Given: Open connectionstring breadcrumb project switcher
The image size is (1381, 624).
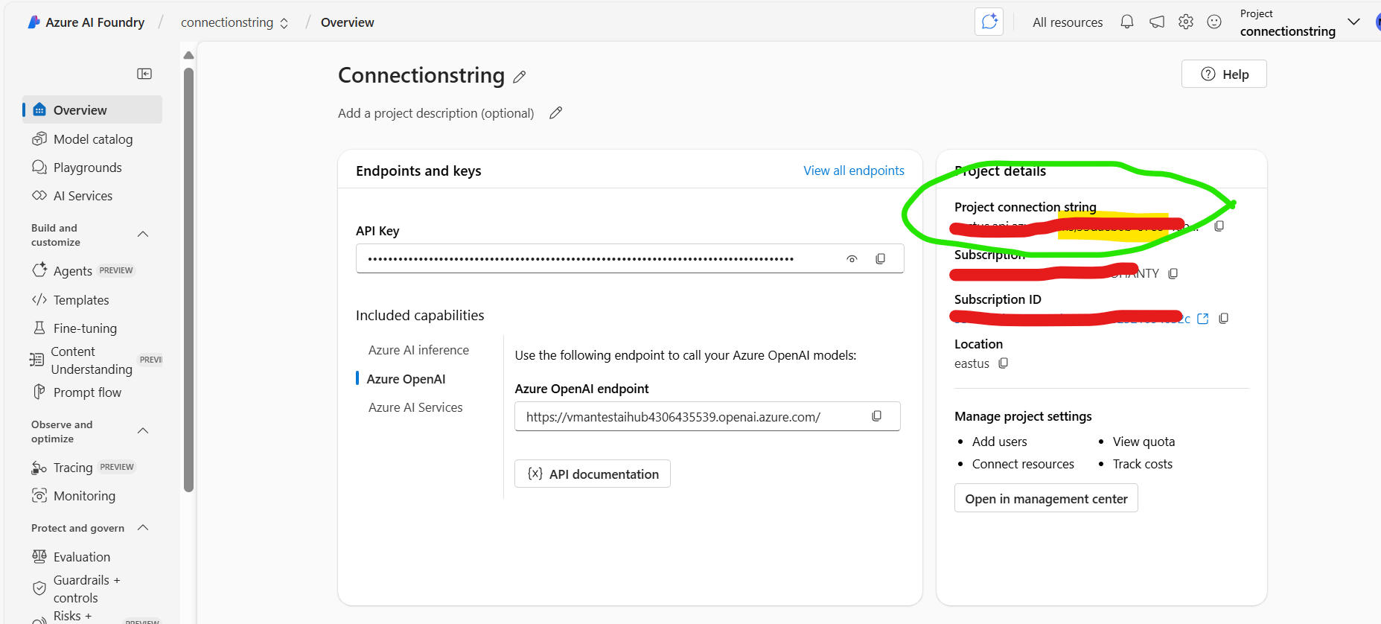Looking at the screenshot, I should tap(235, 22).
